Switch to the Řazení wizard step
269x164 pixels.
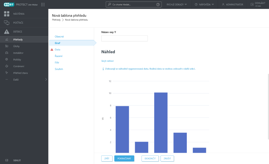pos(58,56)
